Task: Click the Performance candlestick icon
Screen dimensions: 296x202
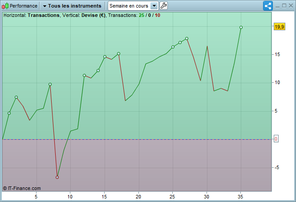Action: [x=5, y=6]
